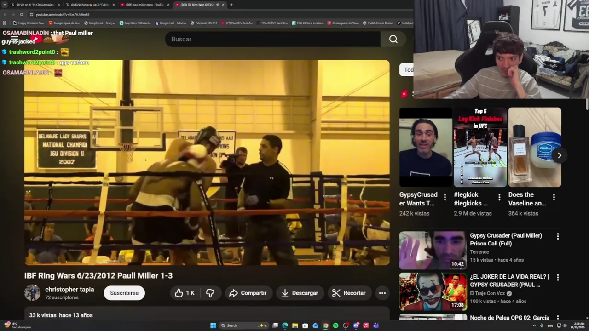589x331 pixels.
Task: Open App Store / Streaml... bookmark
Action: 135,23
